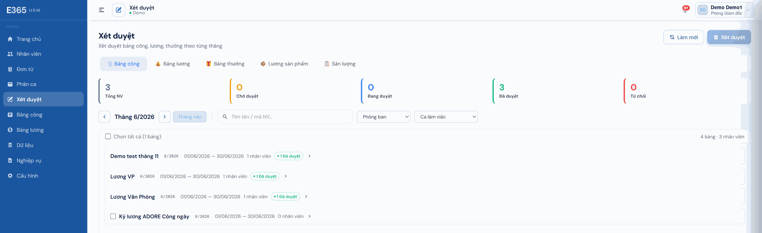Go to previous month arrow
The image size is (762, 233).
click(x=104, y=117)
